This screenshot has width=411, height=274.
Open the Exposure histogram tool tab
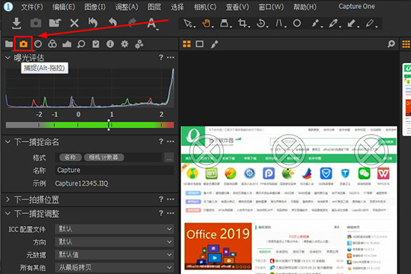point(67,44)
